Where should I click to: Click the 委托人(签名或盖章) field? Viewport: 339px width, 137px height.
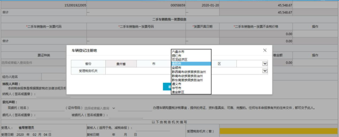tap(53, 116)
